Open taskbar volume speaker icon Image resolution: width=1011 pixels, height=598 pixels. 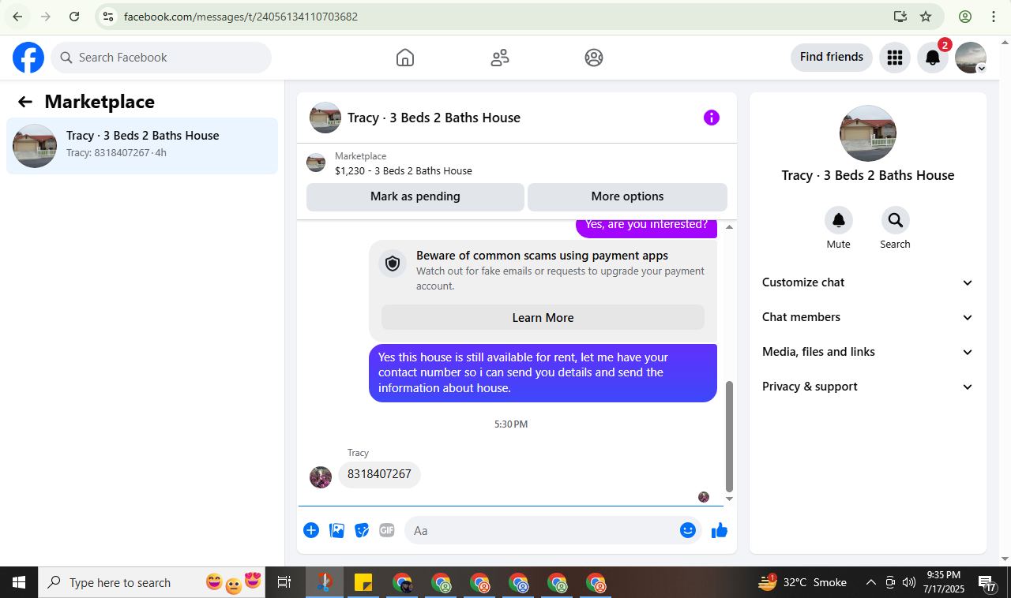click(908, 582)
